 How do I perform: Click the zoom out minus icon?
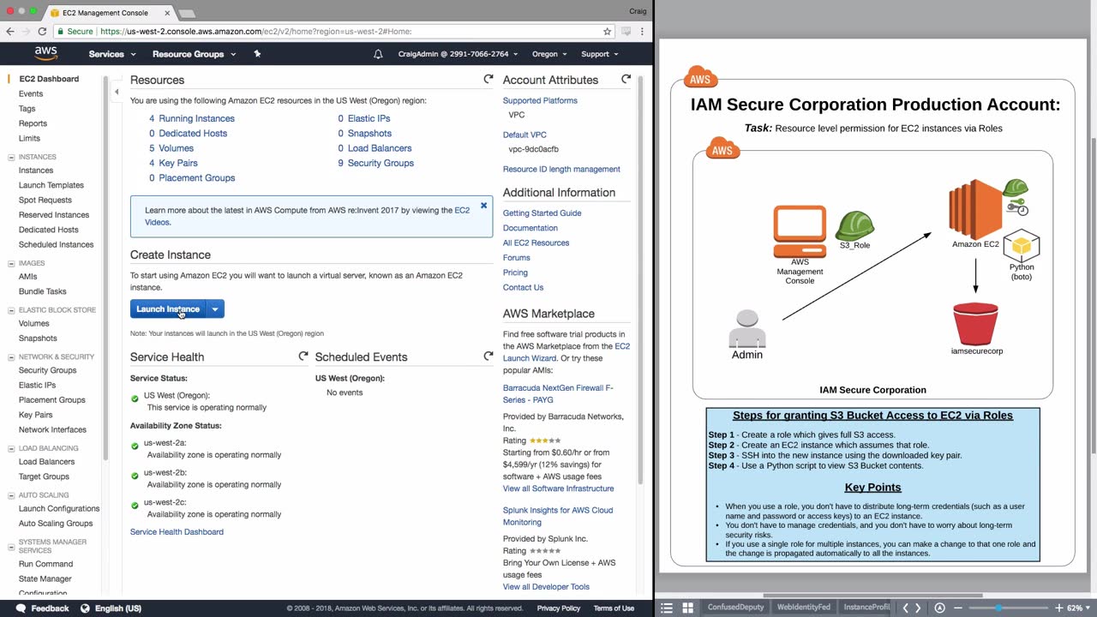click(x=958, y=608)
